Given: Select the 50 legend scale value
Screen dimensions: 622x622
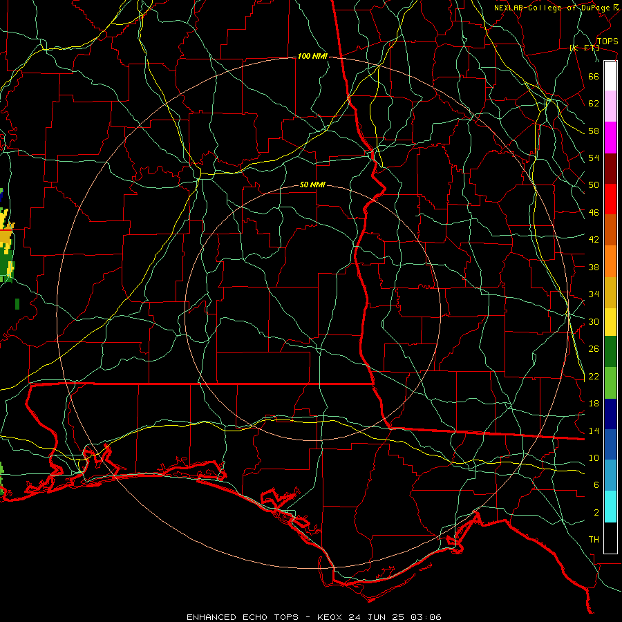Looking at the screenshot, I should tap(594, 185).
